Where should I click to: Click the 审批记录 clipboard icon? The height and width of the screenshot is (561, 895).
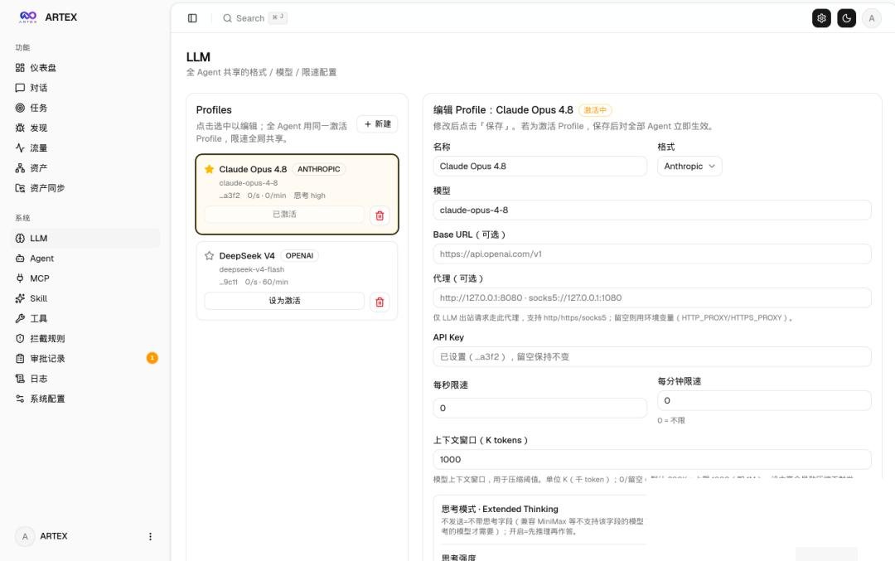[20, 359]
